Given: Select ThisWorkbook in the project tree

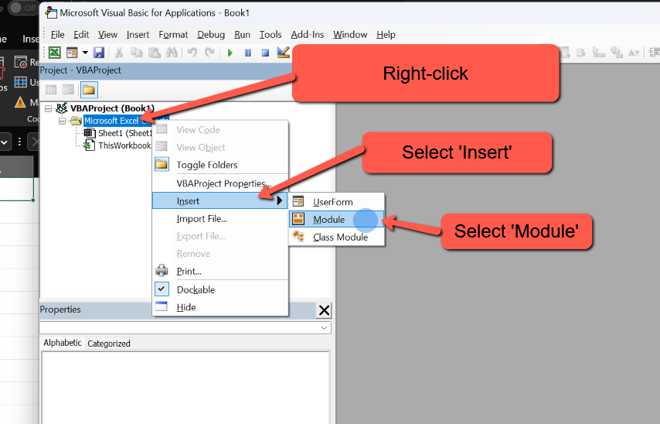Looking at the screenshot, I should pos(124,145).
